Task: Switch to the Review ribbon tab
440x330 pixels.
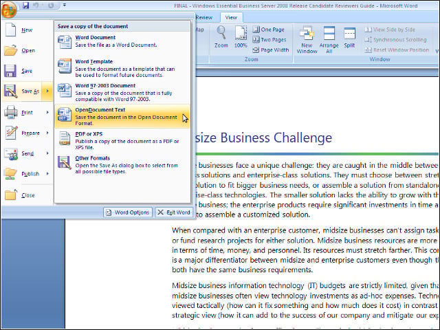Action: point(204,17)
